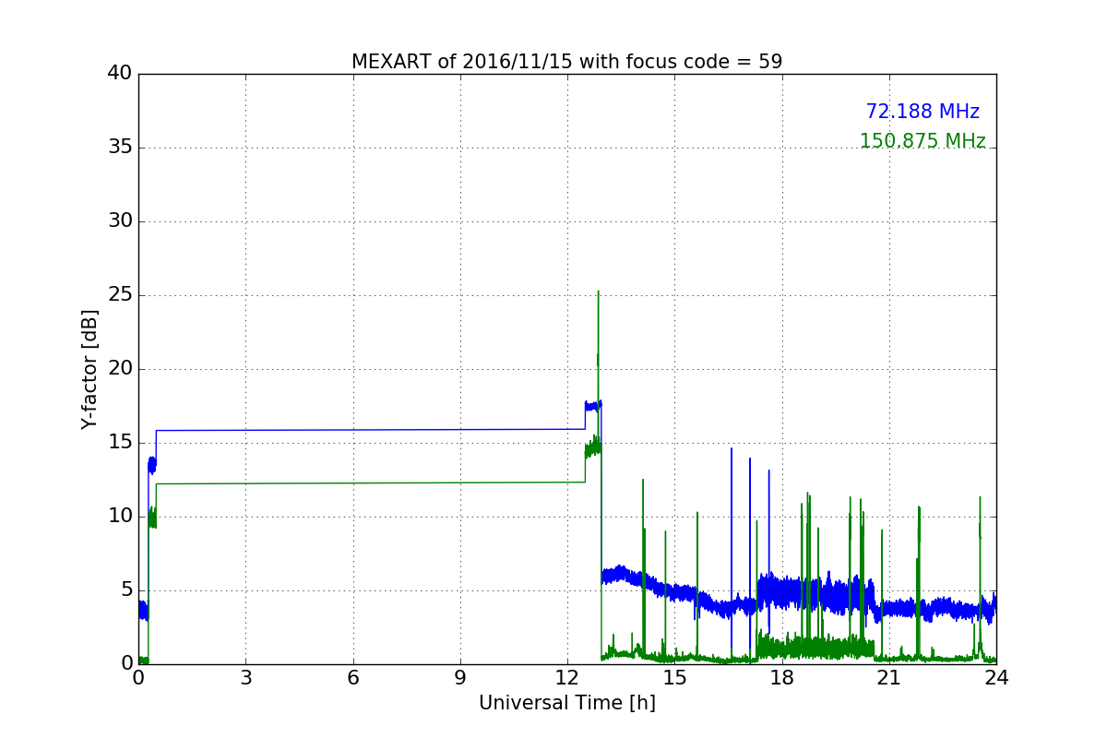Click the x-axis tick label 3

tap(245, 678)
